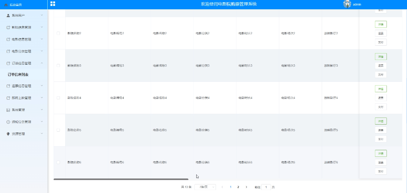Click the icon beside 退票信息管理
Viewport: 407px width, 193px height.
coord(8,86)
